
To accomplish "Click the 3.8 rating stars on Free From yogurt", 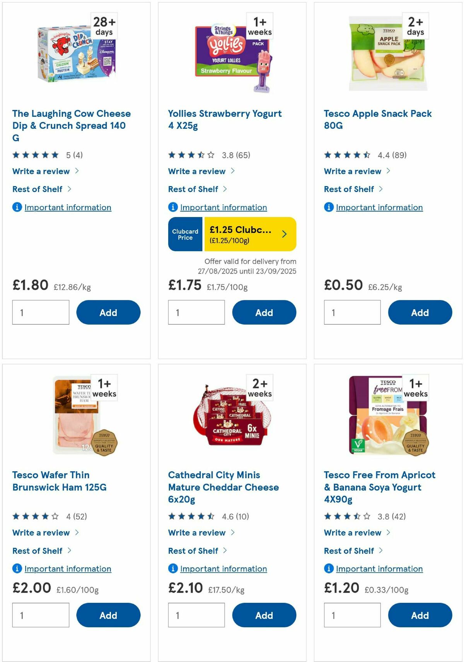I will pyautogui.click(x=346, y=516).
